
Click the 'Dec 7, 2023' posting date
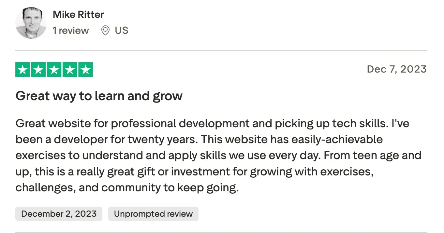point(396,69)
